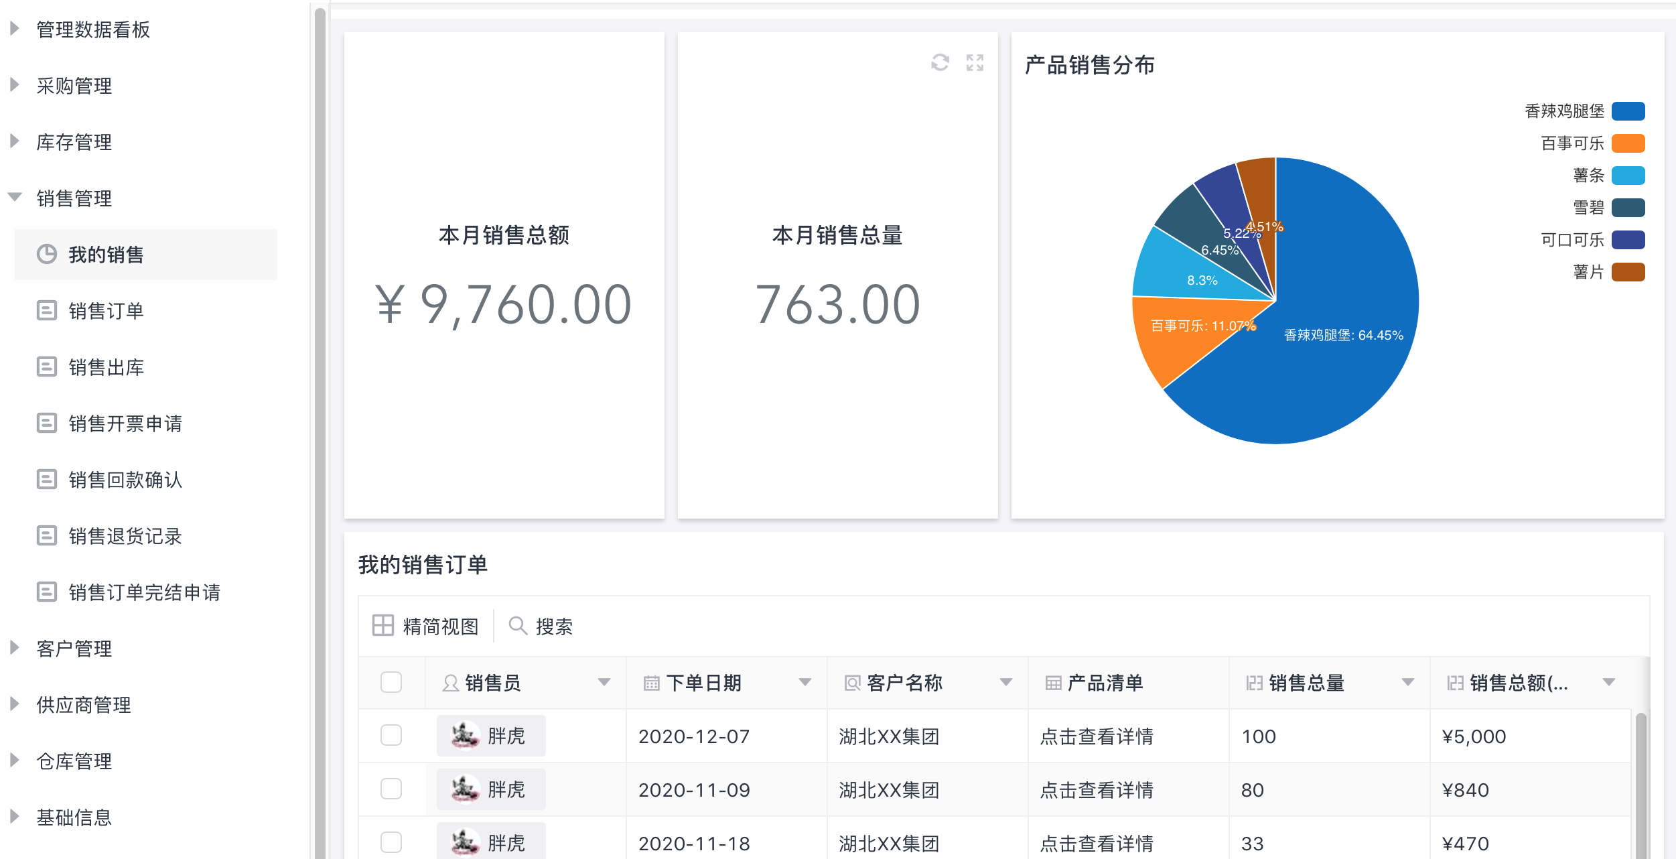
Task: Click the clock icon beside 我的销售
Action: click(x=47, y=255)
